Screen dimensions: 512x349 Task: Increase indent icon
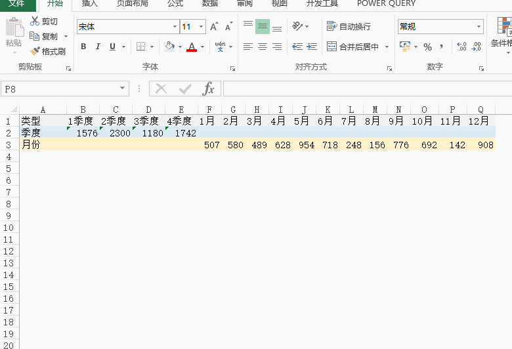(312, 47)
